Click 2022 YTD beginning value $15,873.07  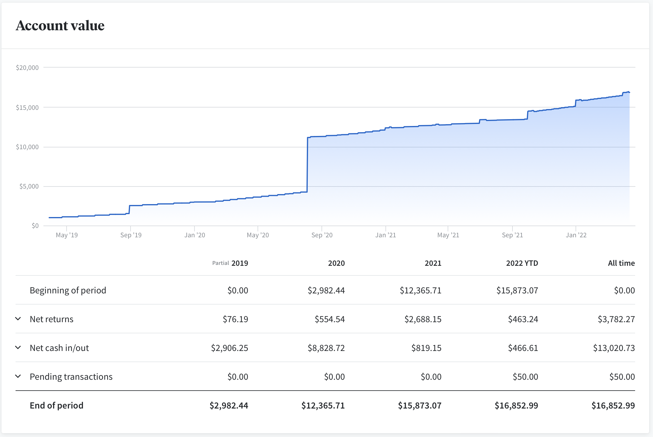click(x=517, y=290)
